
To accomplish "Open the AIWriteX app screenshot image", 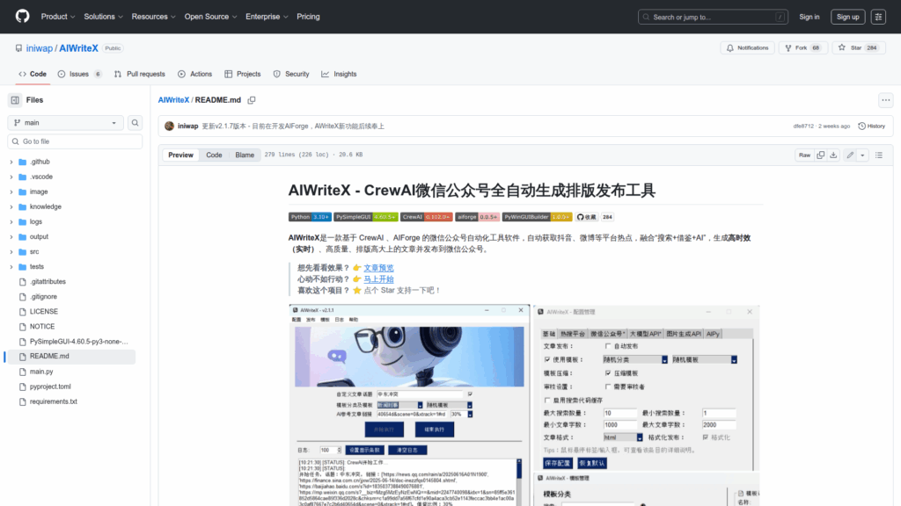I will (x=524, y=405).
